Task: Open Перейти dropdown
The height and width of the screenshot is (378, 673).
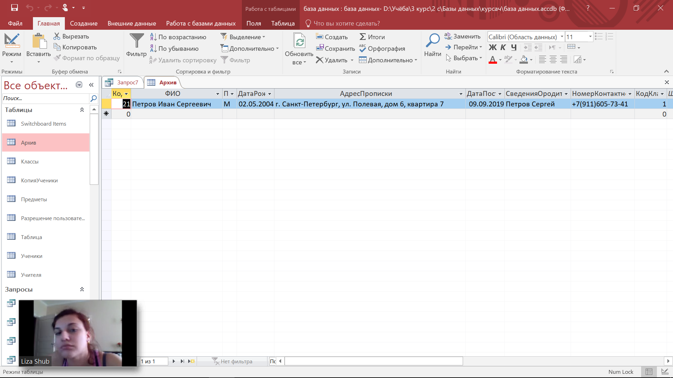Action: [464, 47]
